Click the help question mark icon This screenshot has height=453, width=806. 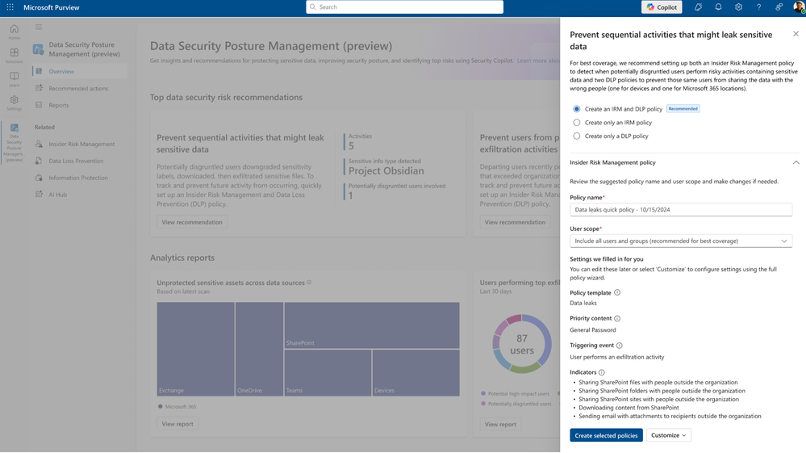pyautogui.click(x=758, y=7)
